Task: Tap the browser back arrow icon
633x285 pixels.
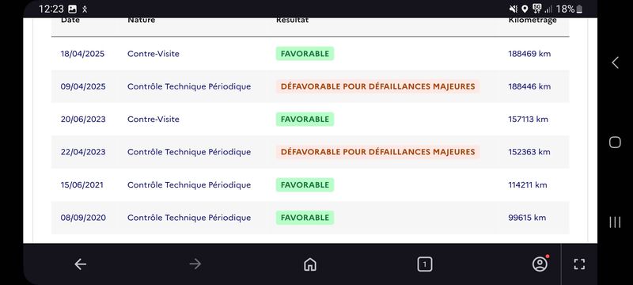Action: [81, 264]
